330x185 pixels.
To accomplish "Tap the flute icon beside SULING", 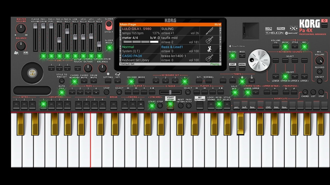I will pos(209,31).
